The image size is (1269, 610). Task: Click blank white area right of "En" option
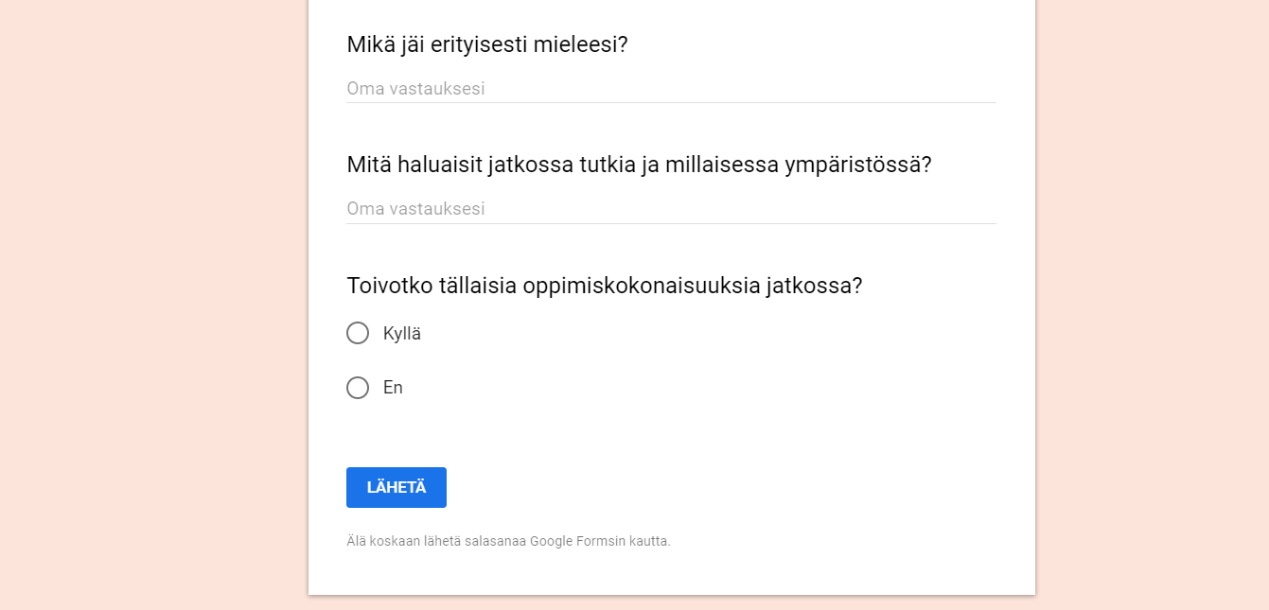tap(710, 388)
